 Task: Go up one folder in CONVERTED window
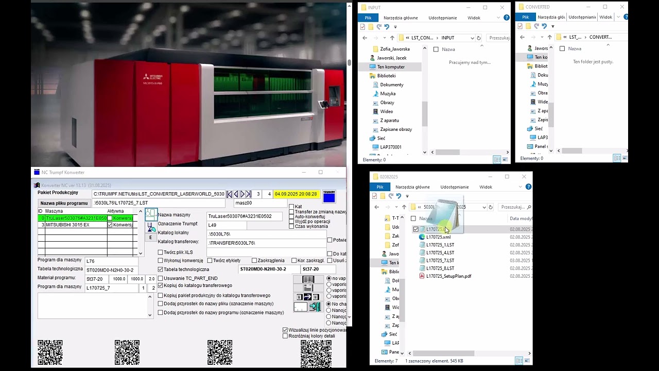pos(549,37)
